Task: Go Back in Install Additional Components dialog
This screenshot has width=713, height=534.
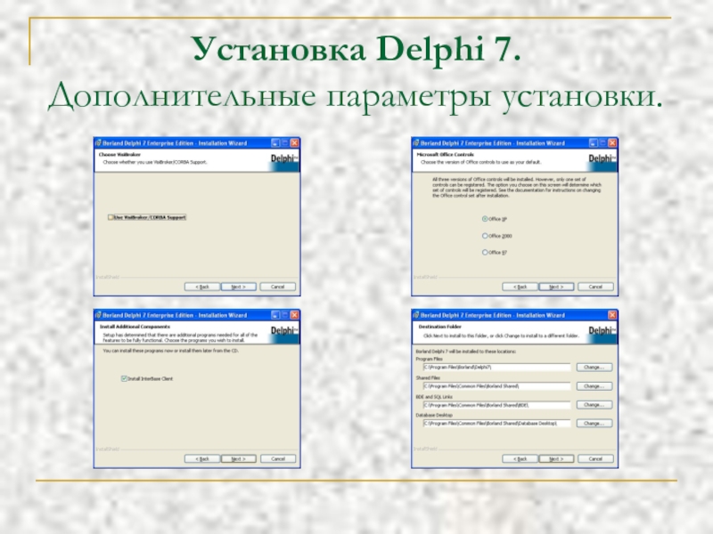Action: pos(202,459)
